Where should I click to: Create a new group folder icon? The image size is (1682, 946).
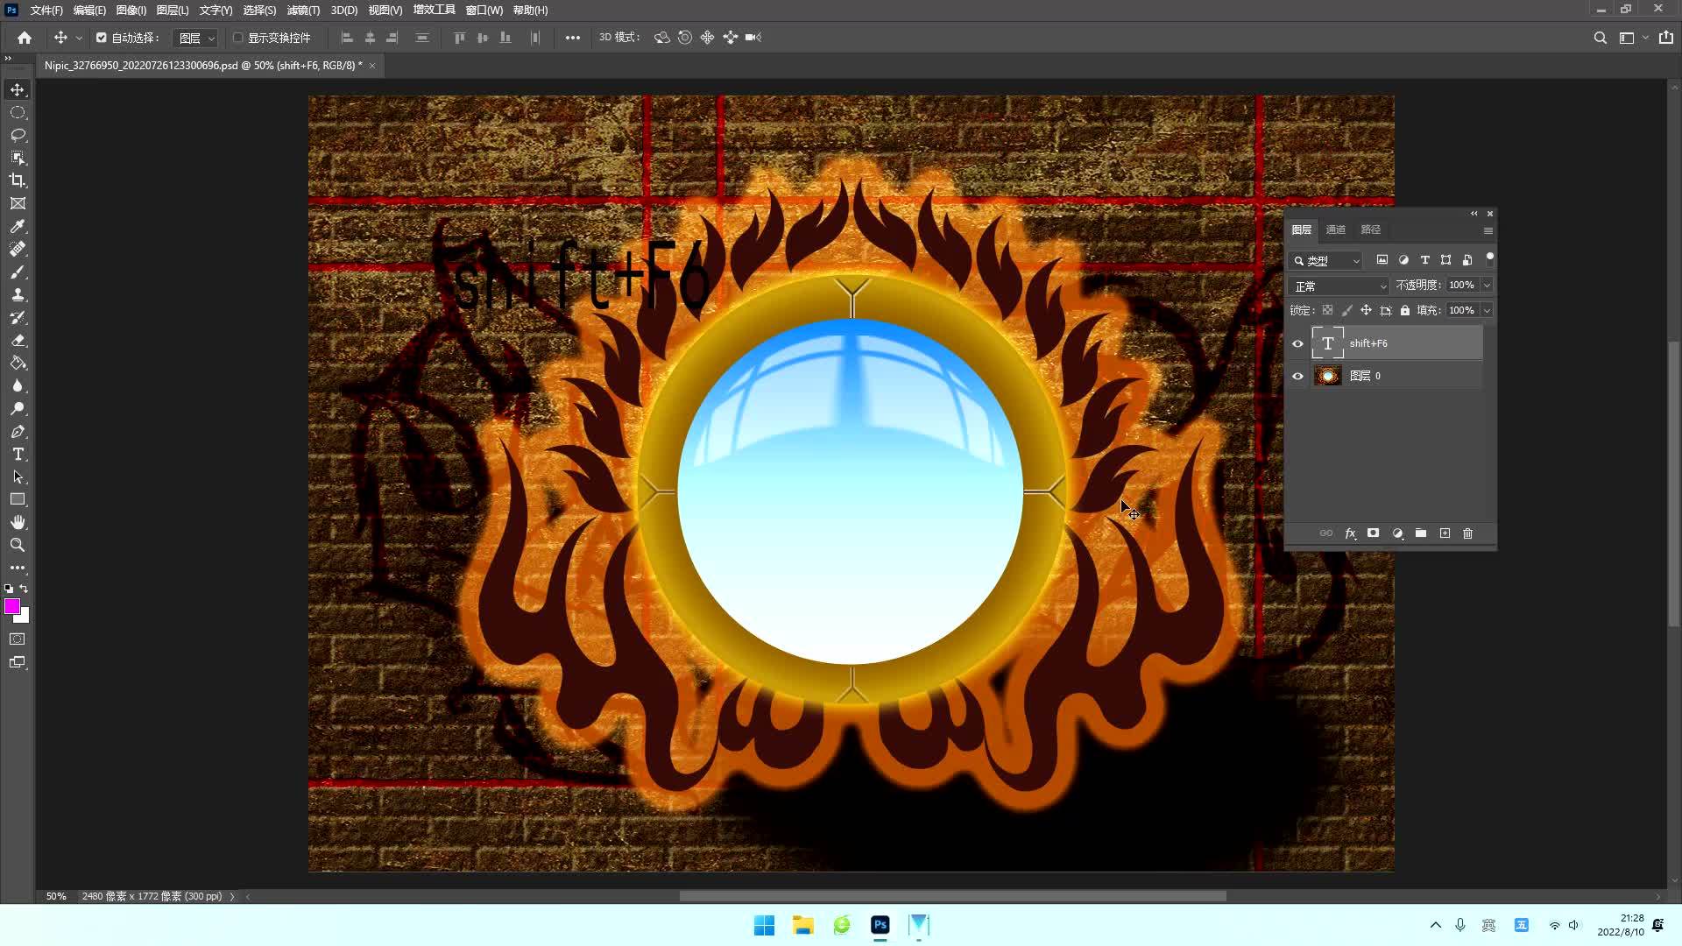pos(1421,533)
